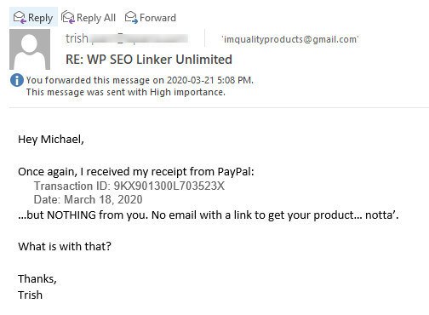
Task: Click the Trish signature at the bottom
Action: click(30, 295)
